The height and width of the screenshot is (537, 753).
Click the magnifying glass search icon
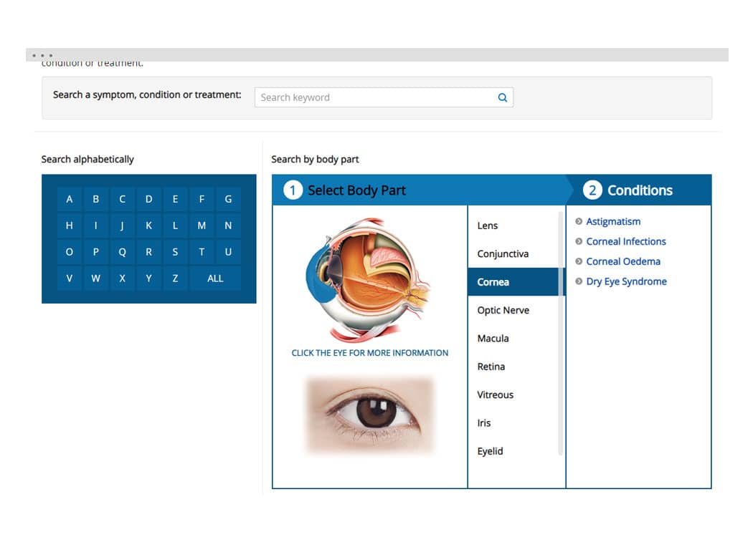[x=502, y=97]
